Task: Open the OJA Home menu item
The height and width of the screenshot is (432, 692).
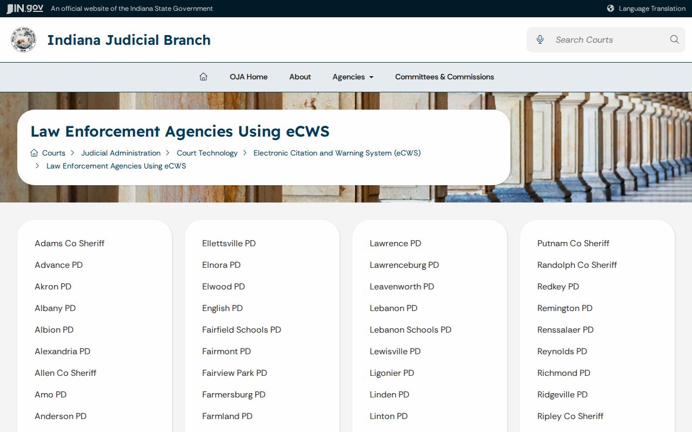Action: 249,77
